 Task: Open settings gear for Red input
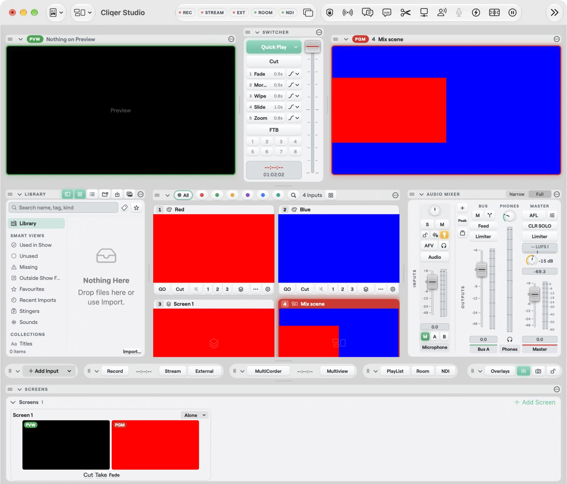click(268, 289)
